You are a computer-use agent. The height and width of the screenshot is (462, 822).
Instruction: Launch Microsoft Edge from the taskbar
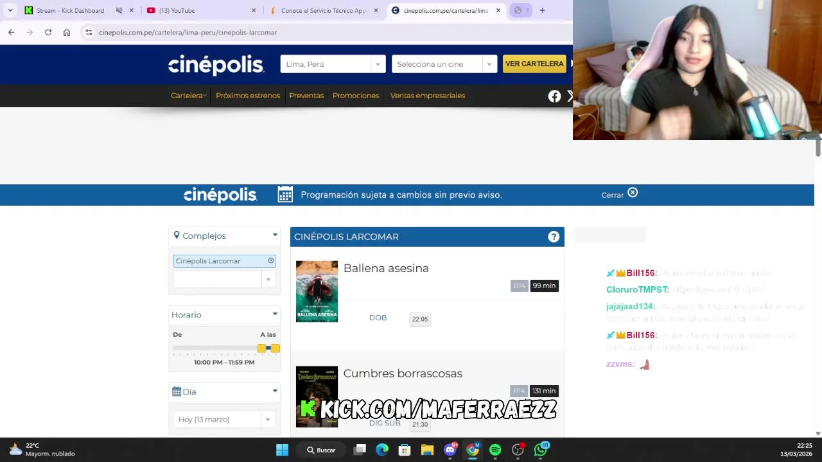382,450
